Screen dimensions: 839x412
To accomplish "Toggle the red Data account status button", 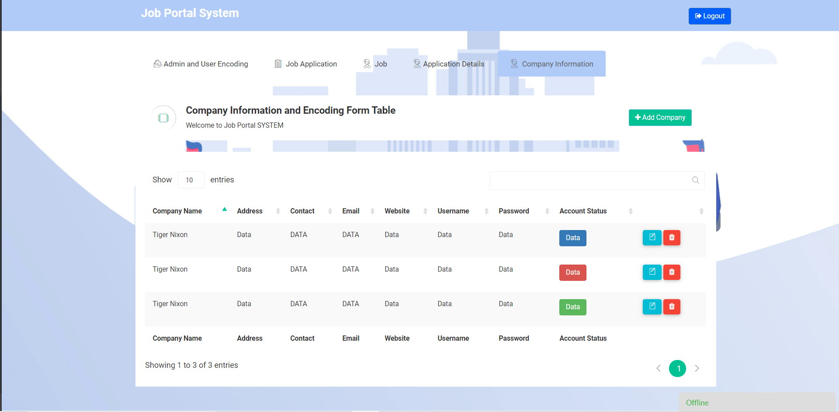I will point(572,272).
